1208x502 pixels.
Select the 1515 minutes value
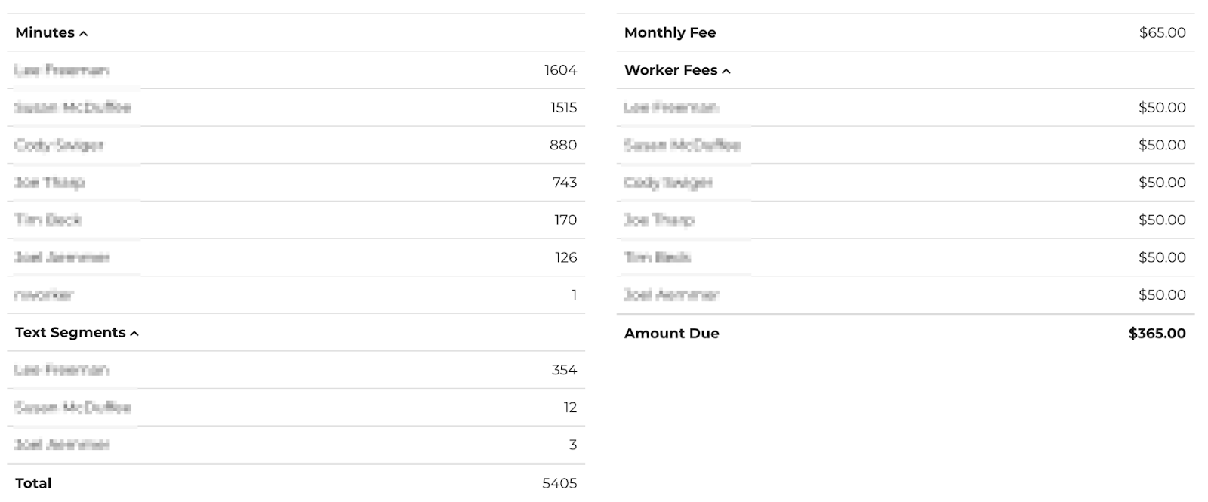[563, 108]
